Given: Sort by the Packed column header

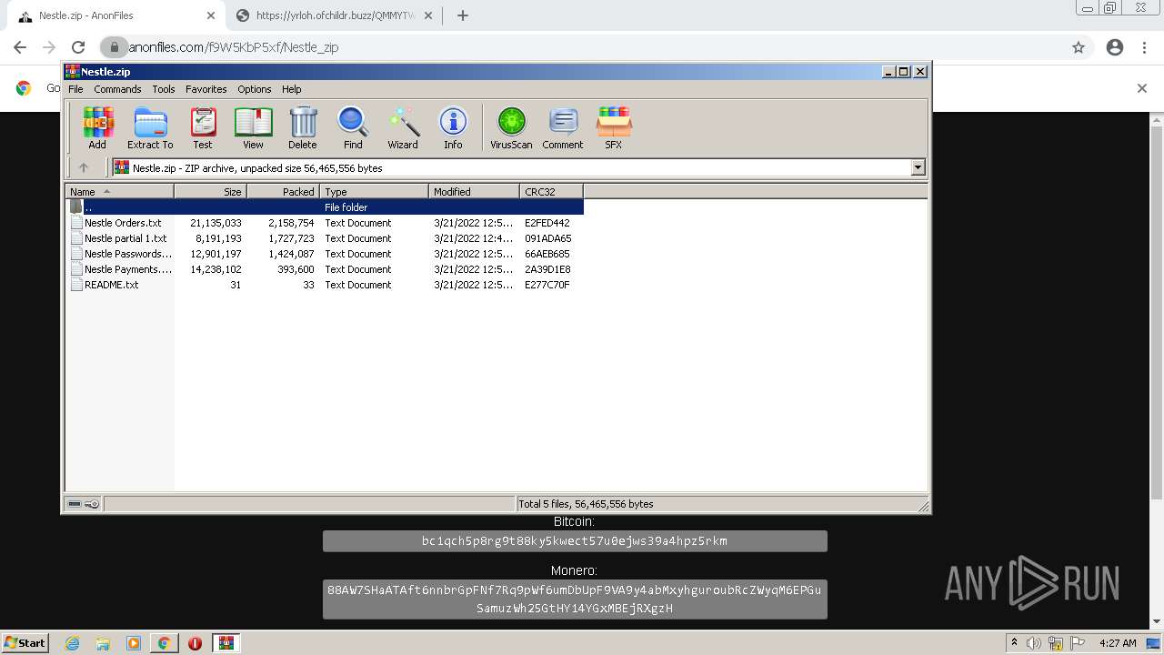Looking at the screenshot, I should (x=283, y=191).
